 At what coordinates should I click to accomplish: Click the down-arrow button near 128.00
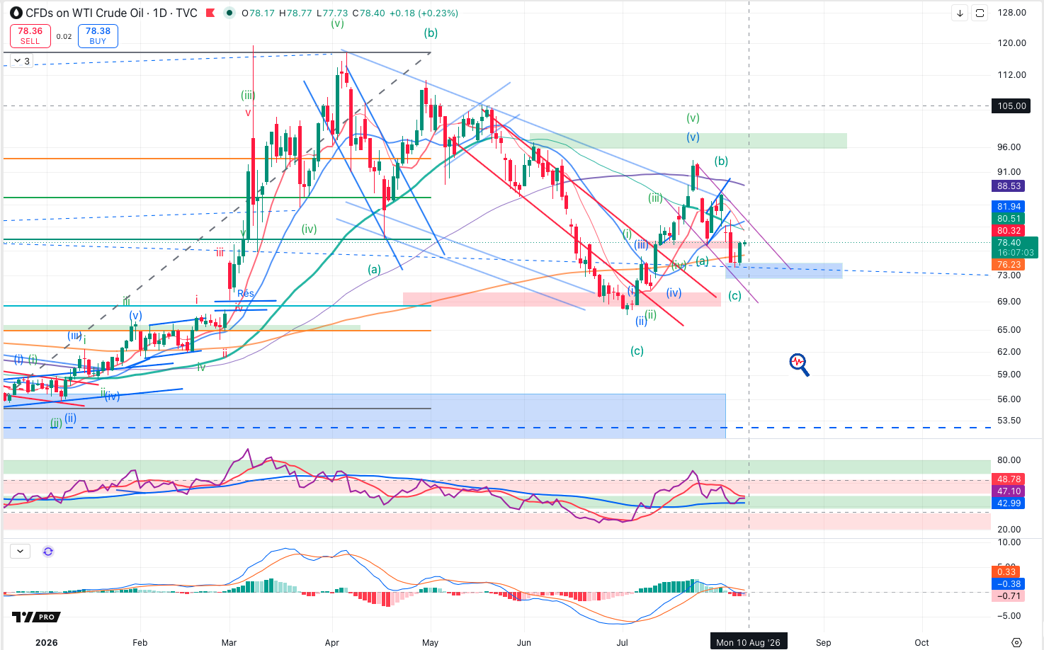coord(960,13)
